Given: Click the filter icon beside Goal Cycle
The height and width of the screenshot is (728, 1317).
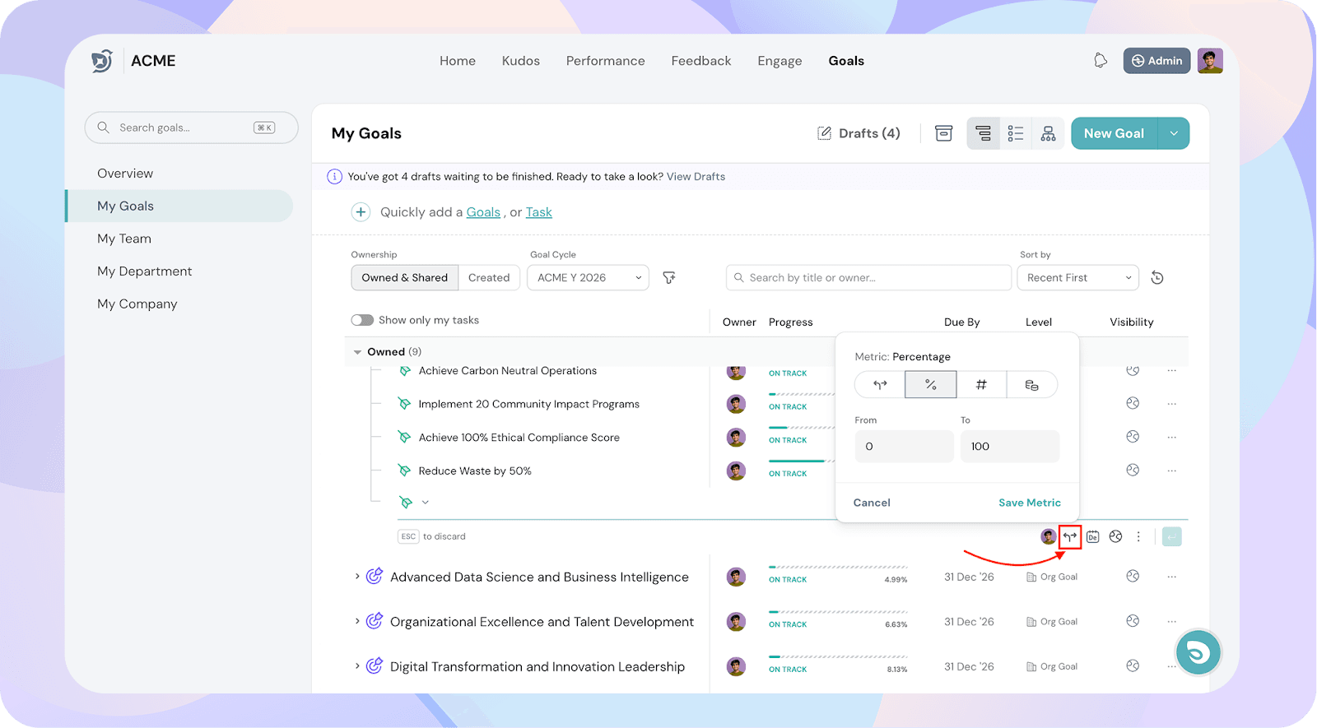Looking at the screenshot, I should [x=669, y=278].
